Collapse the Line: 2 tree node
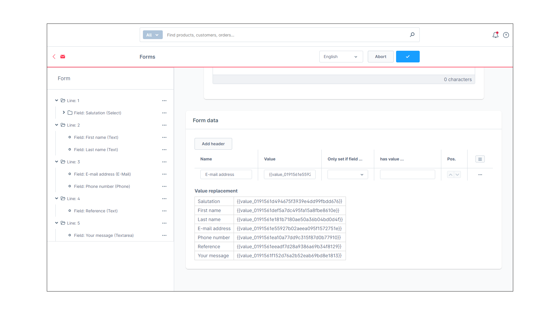This screenshot has width=560, height=315. [57, 125]
